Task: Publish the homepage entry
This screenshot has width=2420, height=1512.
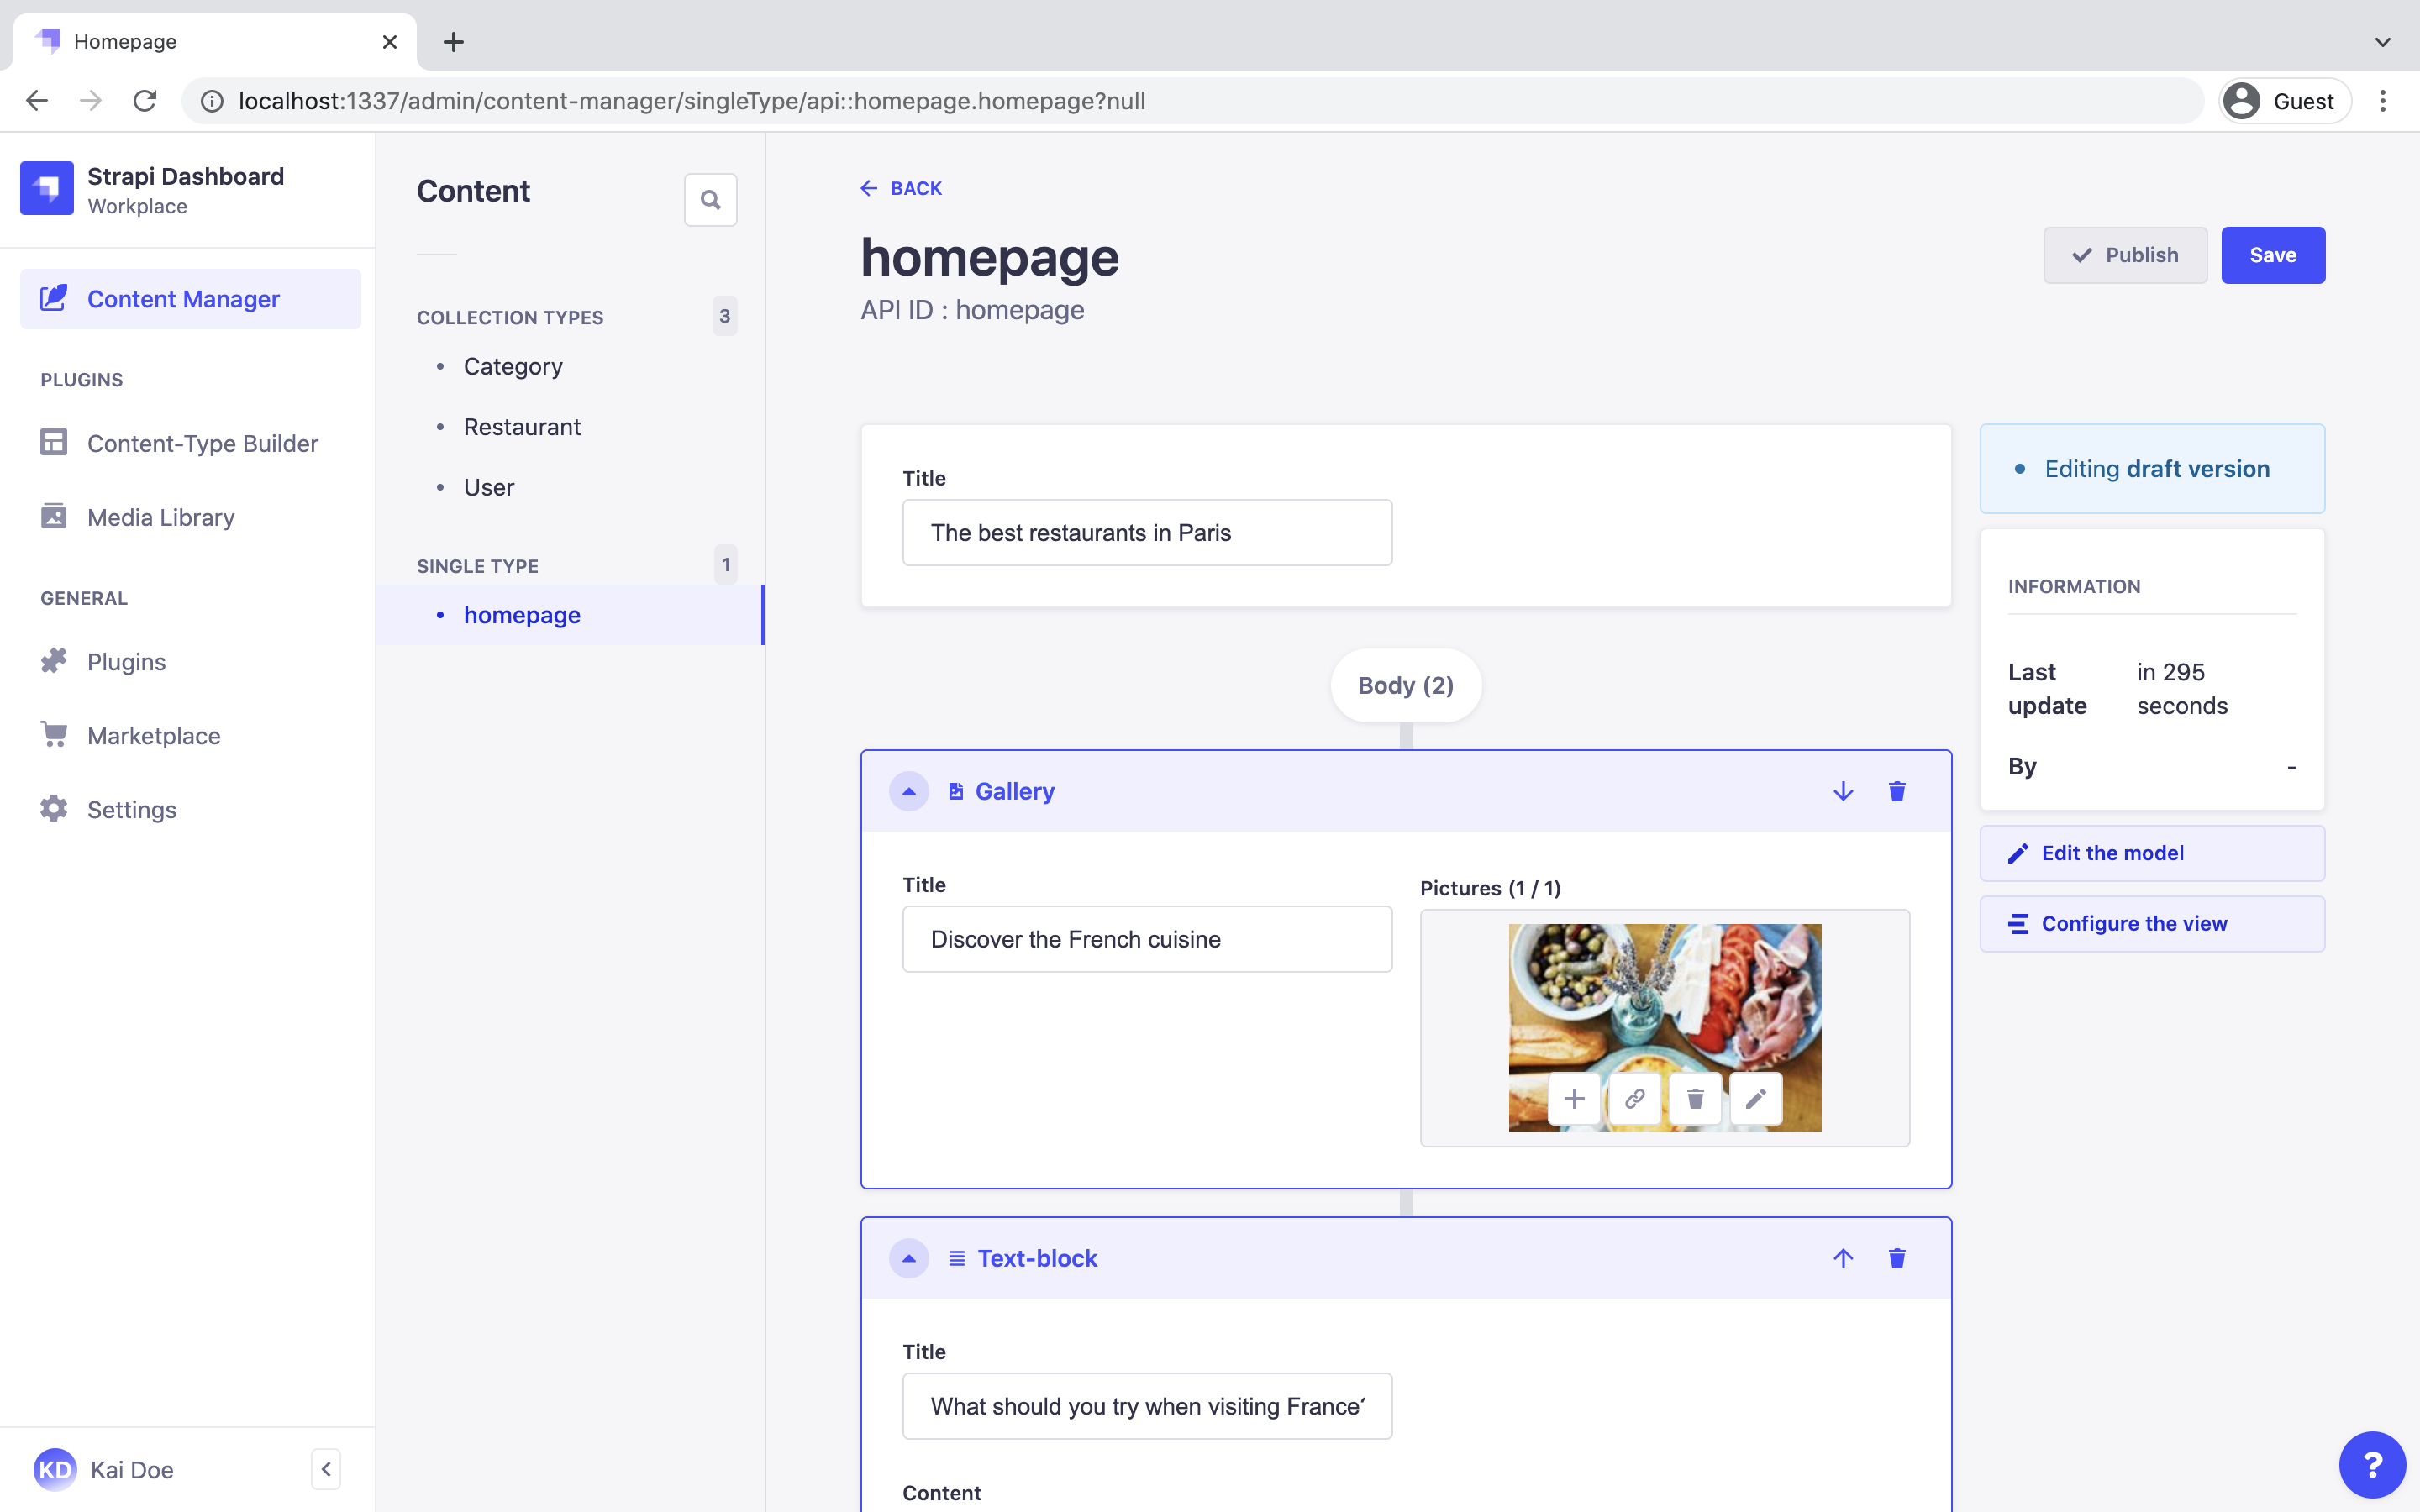Action: pyautogui.click(x=2125, y=255)
